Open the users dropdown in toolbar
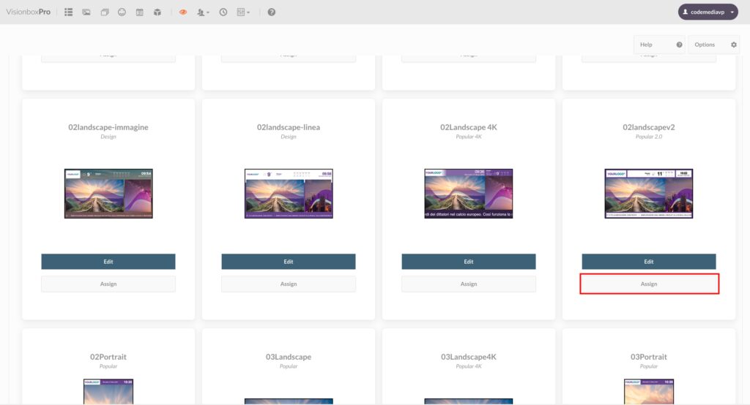The height and width of the screenshot is (405, 750). point(203,12)
